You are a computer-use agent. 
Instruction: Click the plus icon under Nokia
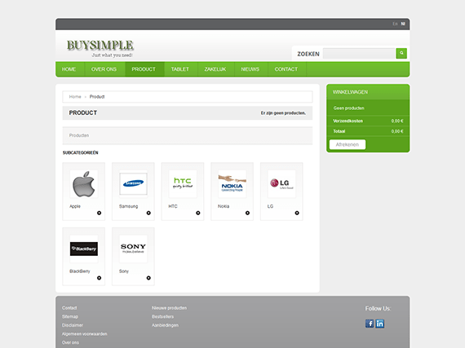click(247, 213)
